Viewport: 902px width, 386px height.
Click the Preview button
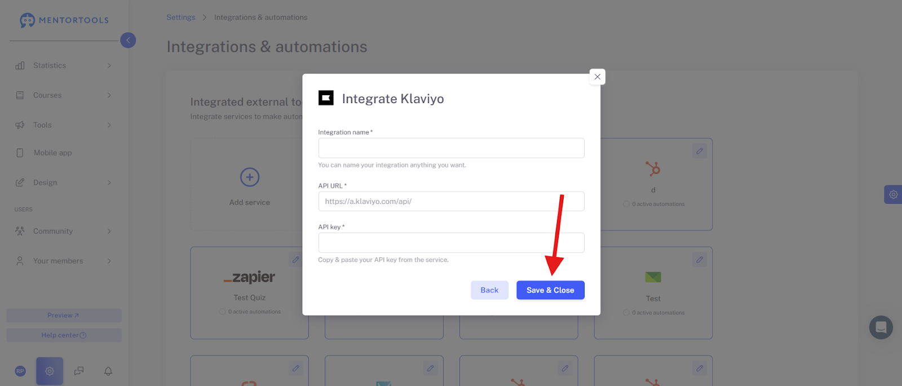64,316
